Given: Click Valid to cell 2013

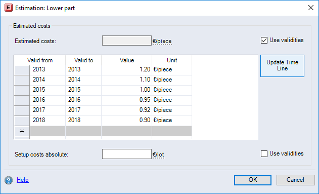Looking at the screenshot, I should click(x=83, y=70).
